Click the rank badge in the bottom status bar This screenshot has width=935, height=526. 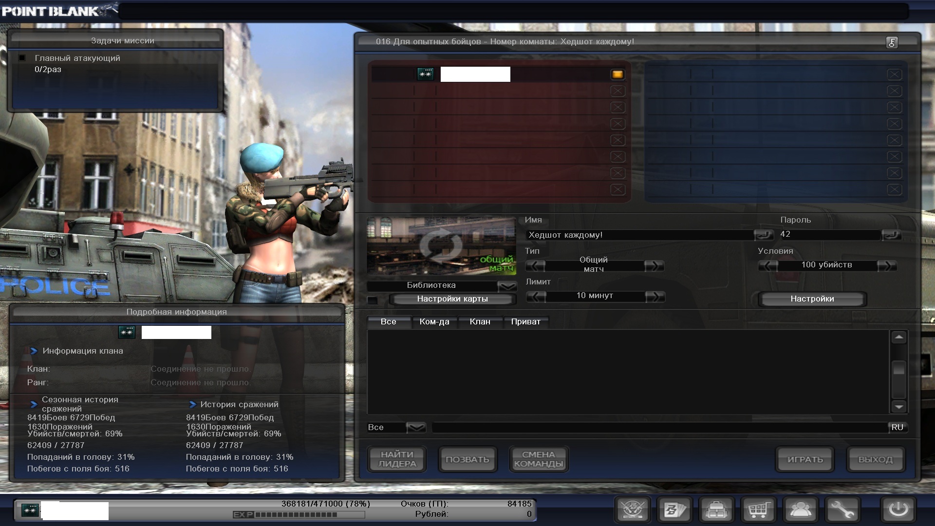point(30,510)
